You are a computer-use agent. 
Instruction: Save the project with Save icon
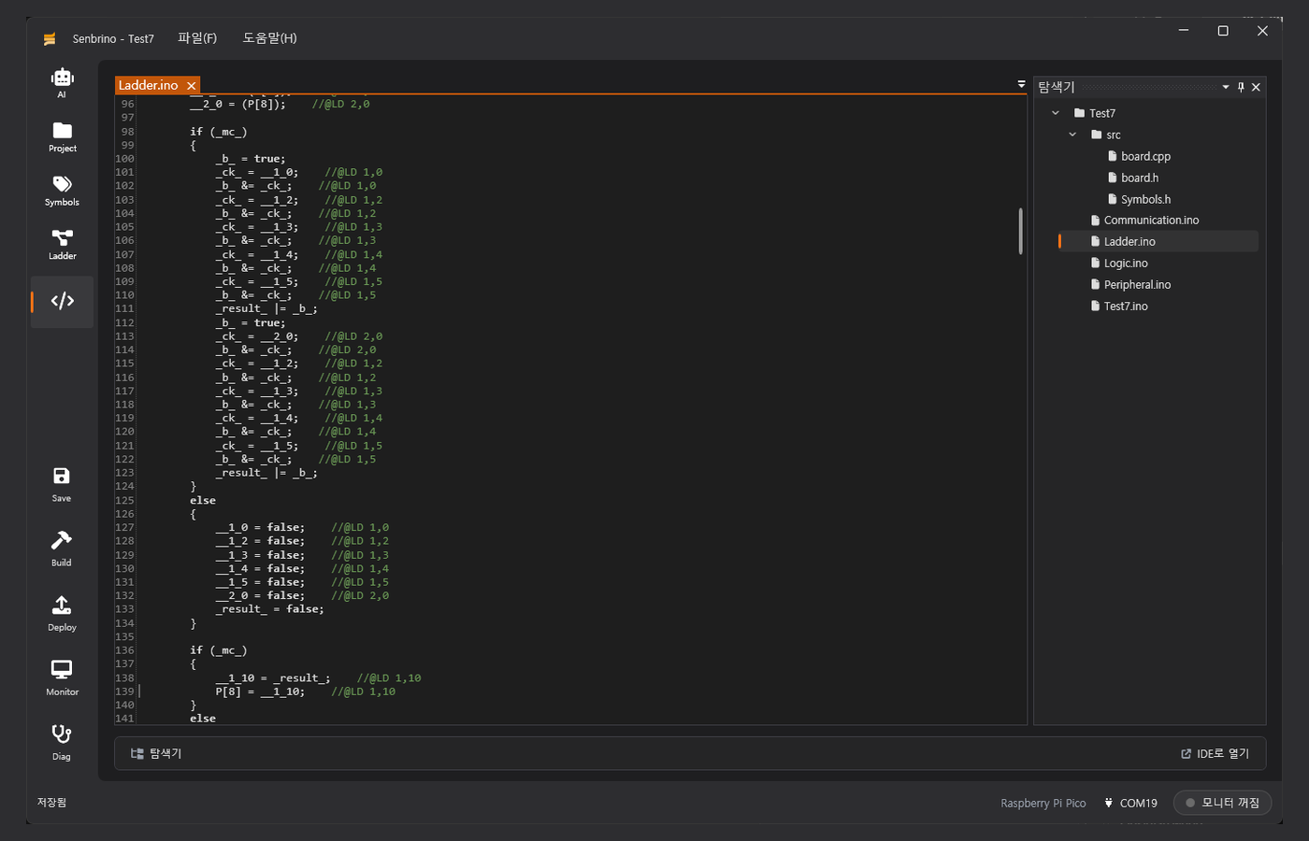click(x=62, y=484)
